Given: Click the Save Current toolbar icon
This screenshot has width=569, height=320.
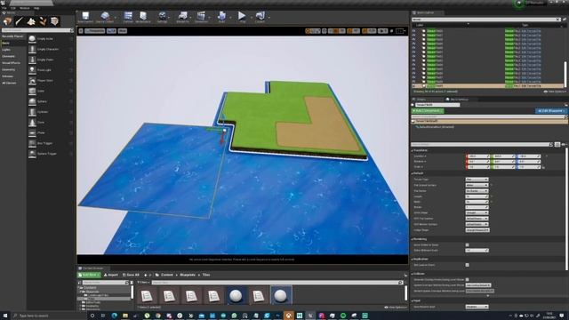Looking at the screenshot, I should coord(85,16).
